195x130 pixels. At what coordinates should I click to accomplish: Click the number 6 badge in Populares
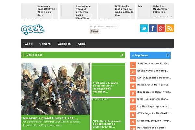click(x=133, y=100)
